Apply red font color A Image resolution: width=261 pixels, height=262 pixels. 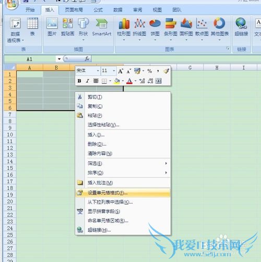(129, 81)
